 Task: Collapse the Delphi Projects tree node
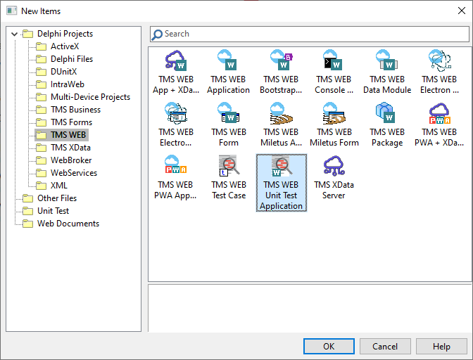(x=14, y=34)
